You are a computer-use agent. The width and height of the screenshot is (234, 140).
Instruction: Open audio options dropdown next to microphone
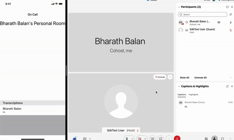tap(132, 138)
